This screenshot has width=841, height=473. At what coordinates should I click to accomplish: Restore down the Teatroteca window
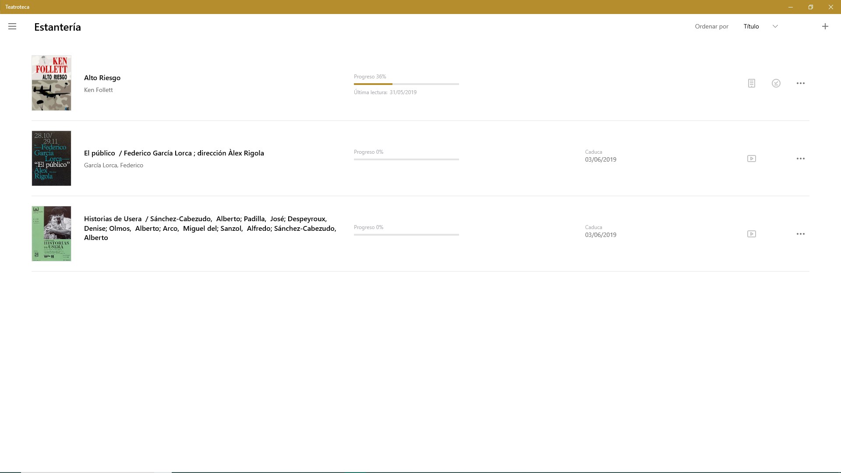pos(810,7)
